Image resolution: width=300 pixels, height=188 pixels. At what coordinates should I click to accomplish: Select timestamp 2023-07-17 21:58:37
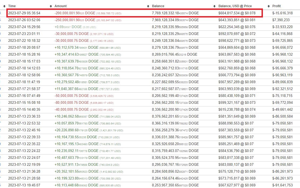click(x=24, y=89)
